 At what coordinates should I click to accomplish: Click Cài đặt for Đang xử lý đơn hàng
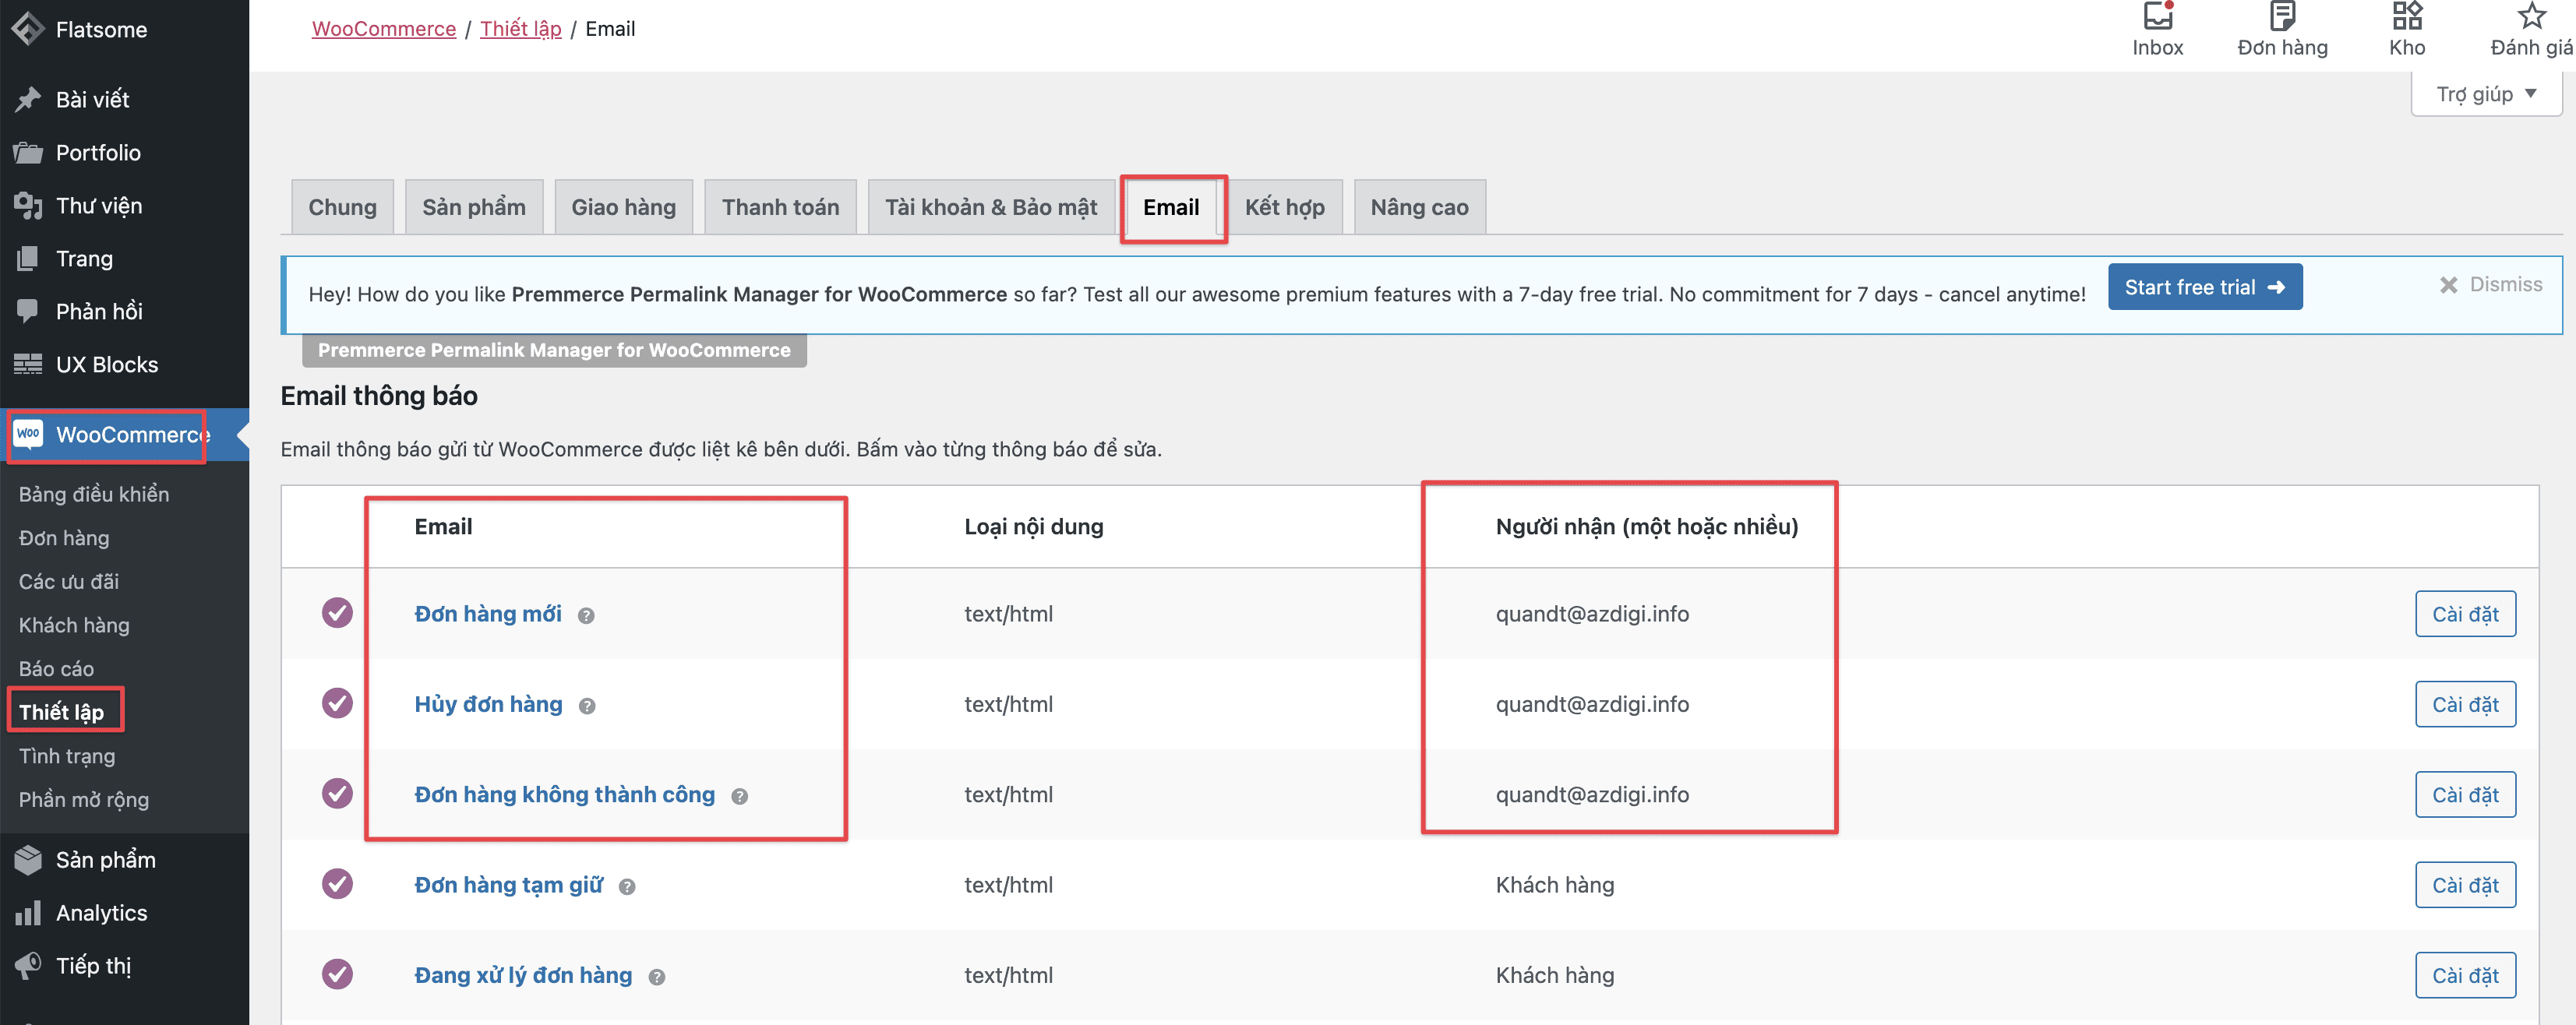pos(2465,975)
